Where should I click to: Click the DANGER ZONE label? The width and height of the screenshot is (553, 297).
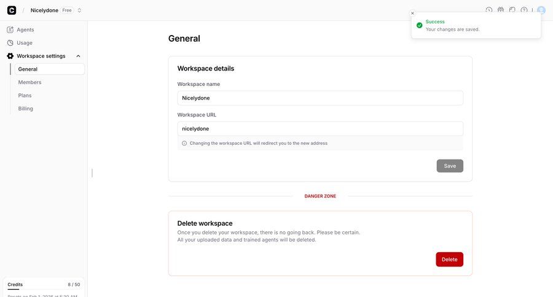click(x=320, y=196)
